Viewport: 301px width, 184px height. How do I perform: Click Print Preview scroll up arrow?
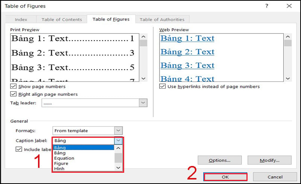[x=143, y=36]
